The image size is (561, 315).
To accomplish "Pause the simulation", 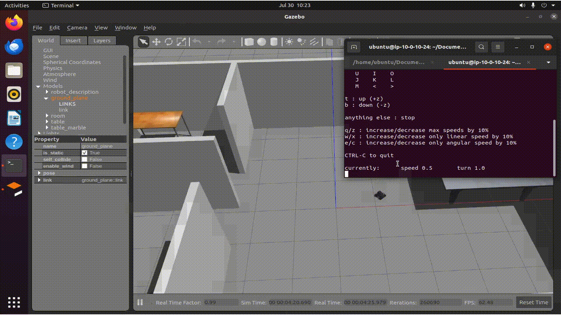I will click(140, 302).
